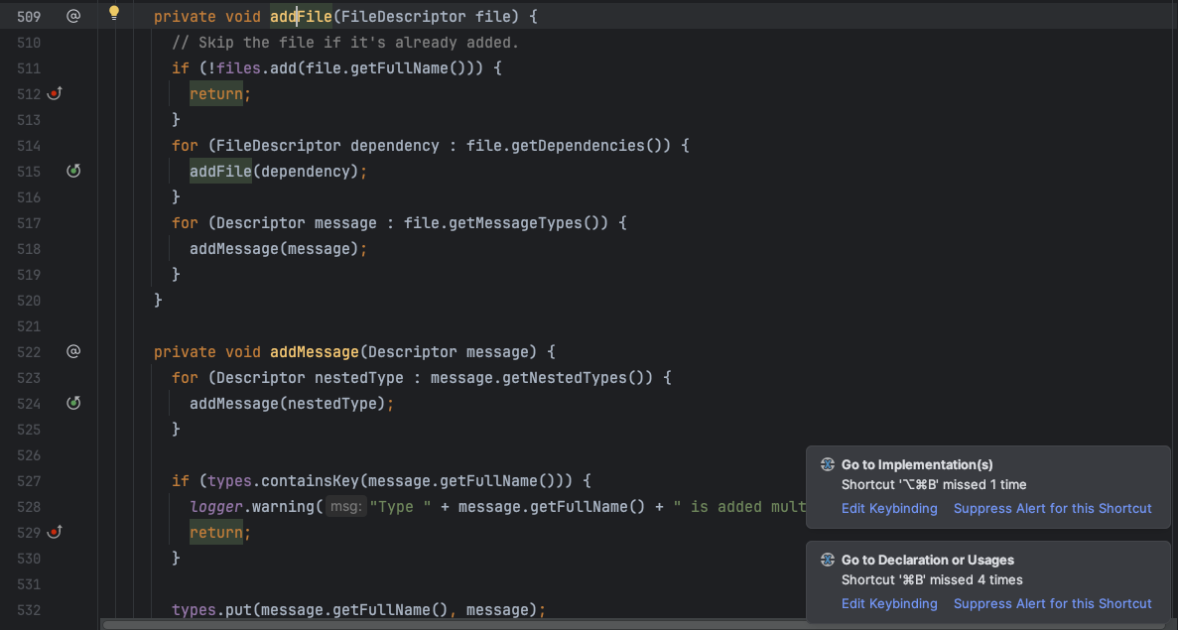Suppress Alert for the '⌥⌘B' shortcut
Screen dimensions: 1178x630
pyautogui.click(x=1053, y=508)
